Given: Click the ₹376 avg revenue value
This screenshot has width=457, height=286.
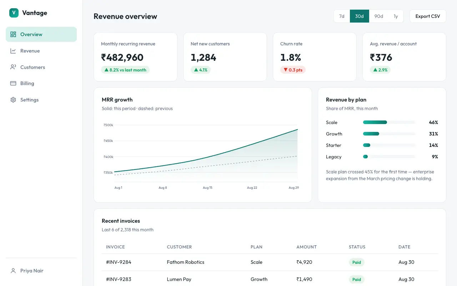Looking at the screenshot, I should (x=381, y=58).
